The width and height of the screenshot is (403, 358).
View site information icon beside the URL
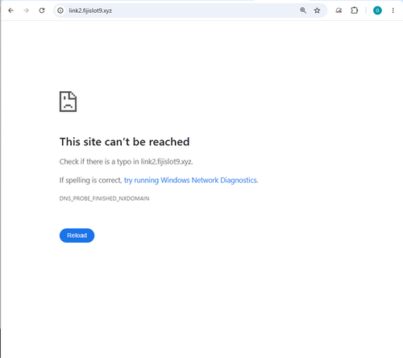click(x=60, y=10)
